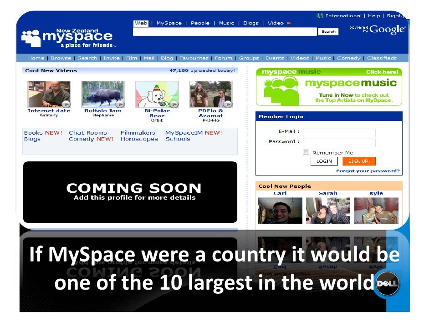Image resolution: width=429 pixels, height=331 pixels.
Task: Open Classifieds in navigation bar
Action: tap(382, 58)
